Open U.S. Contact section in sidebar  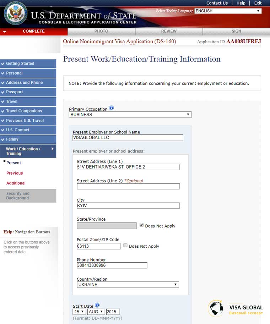tap(28, 130)
